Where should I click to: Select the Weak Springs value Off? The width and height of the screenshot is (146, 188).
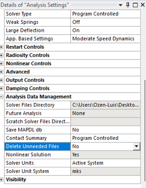point(106,22)
